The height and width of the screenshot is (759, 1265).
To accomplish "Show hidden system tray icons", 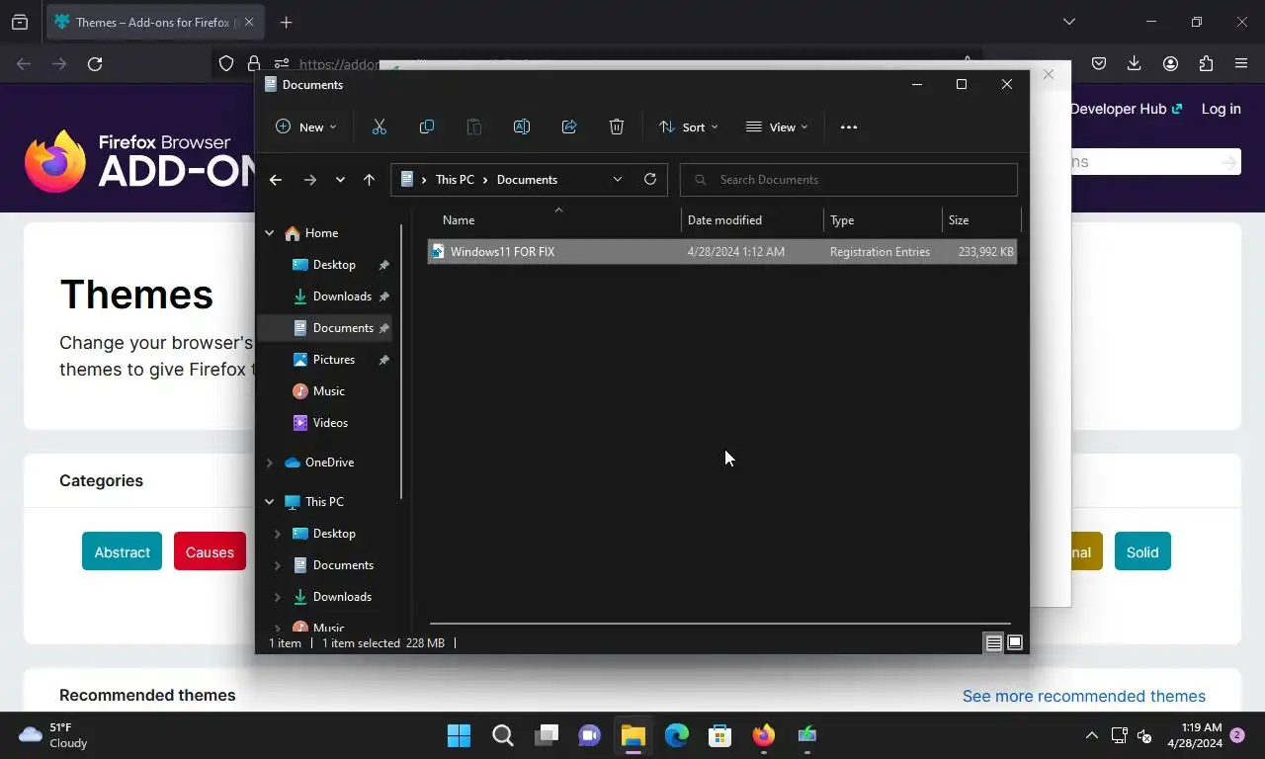I will pyautogui.click(x=1092, y=735).
